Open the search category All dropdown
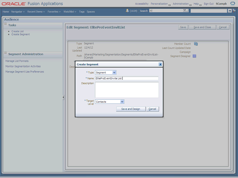This screenshot has width=238, height=178. pyautogui.click(x=168, y=10)
